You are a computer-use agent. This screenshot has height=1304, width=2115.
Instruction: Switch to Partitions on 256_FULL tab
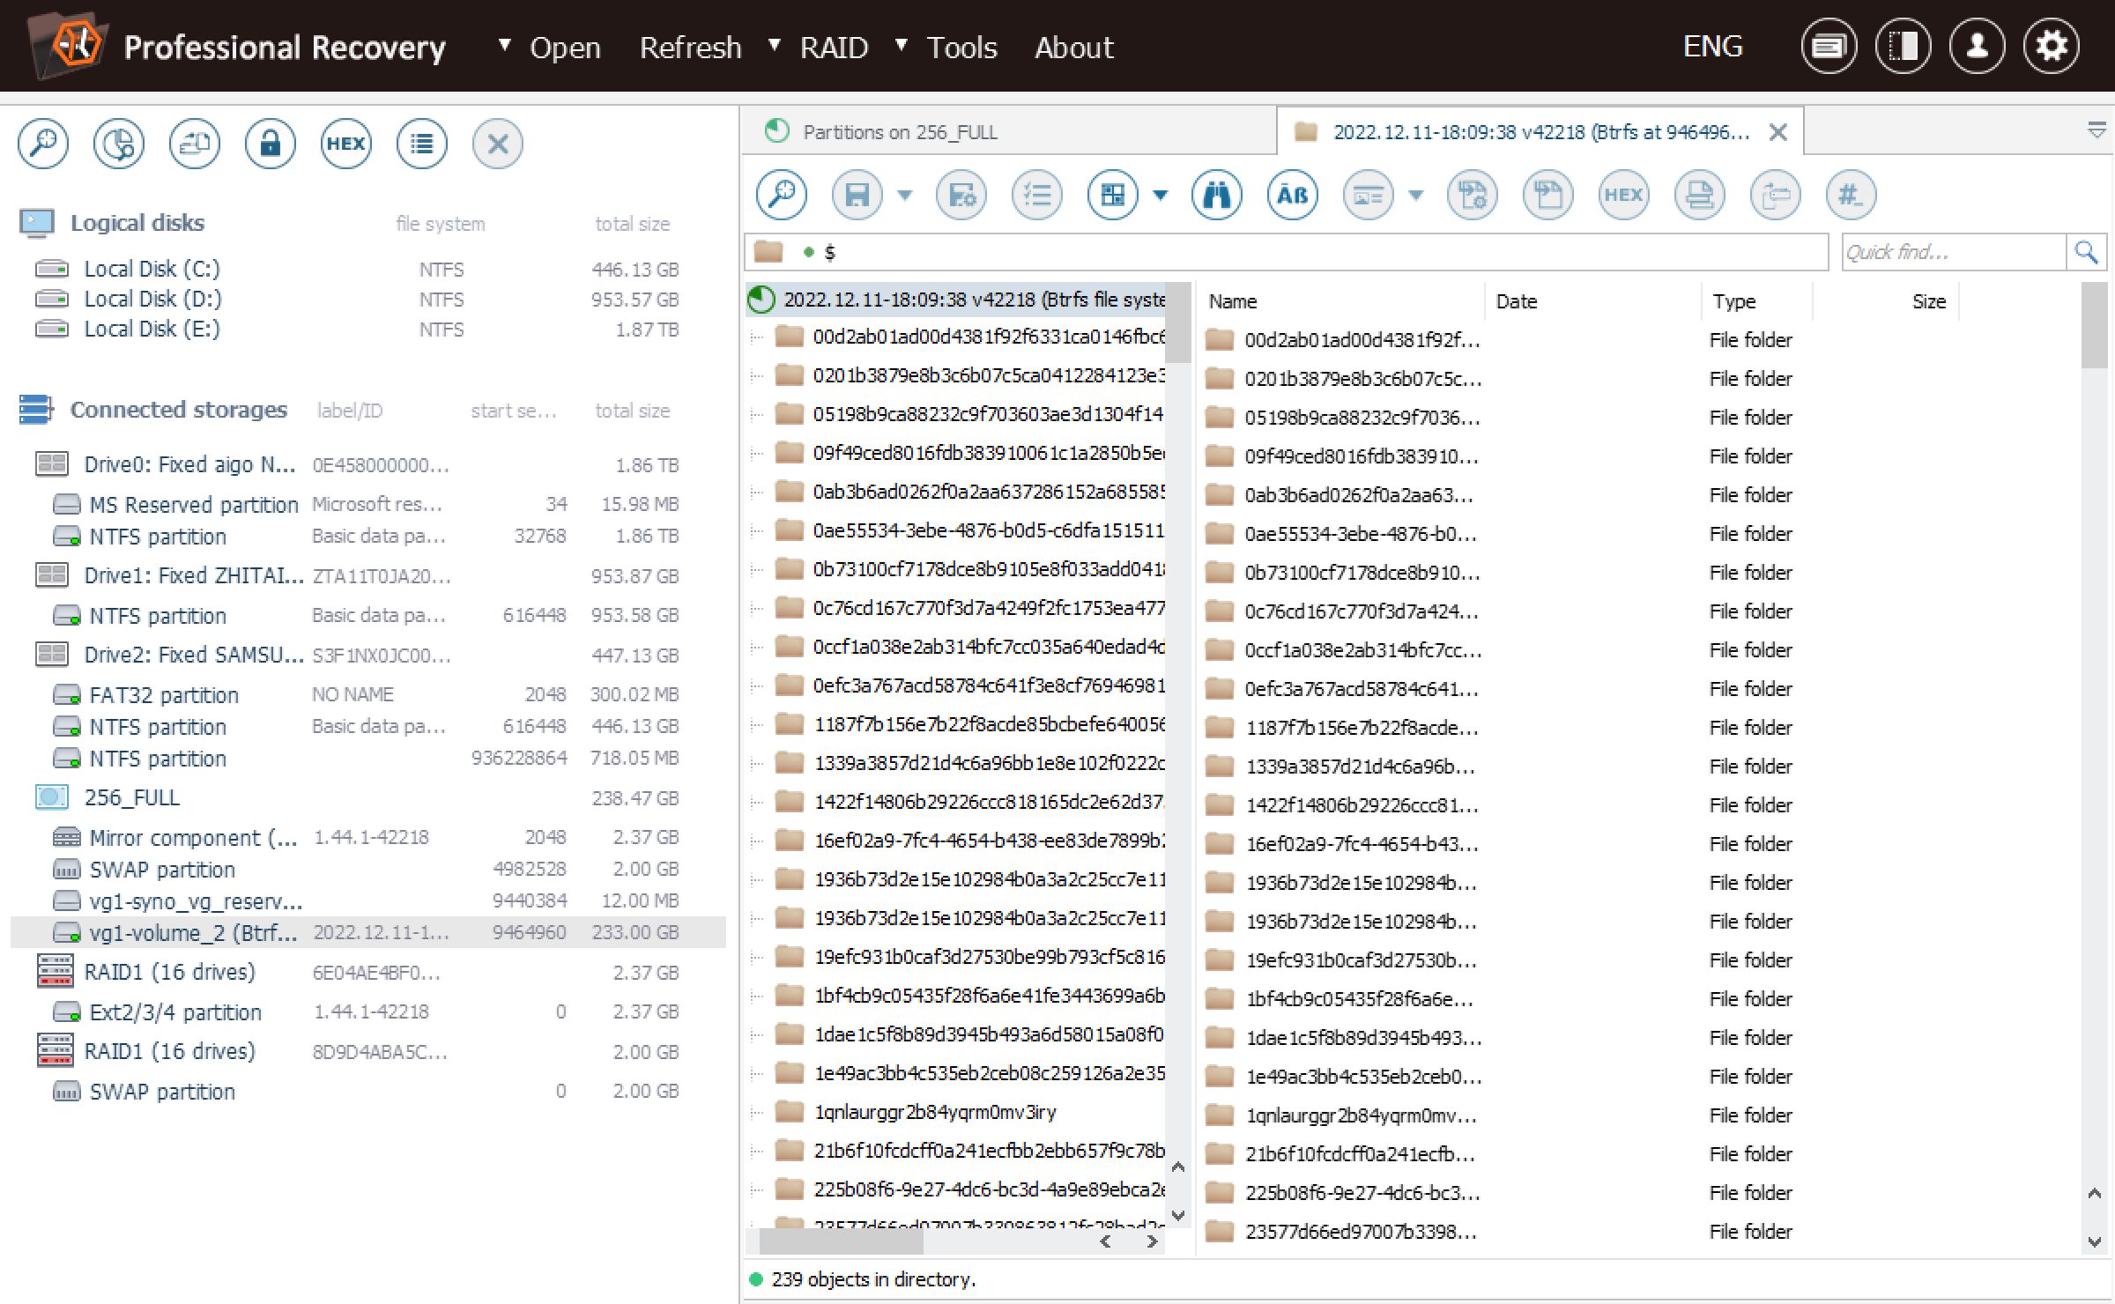click(x=1009, y=132)
